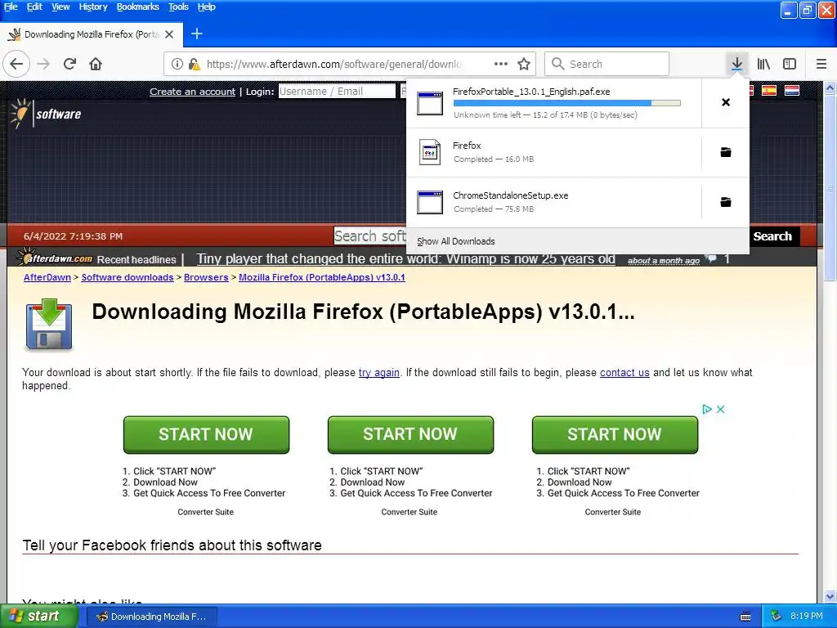Open the History menu

(x=93, y=7)
